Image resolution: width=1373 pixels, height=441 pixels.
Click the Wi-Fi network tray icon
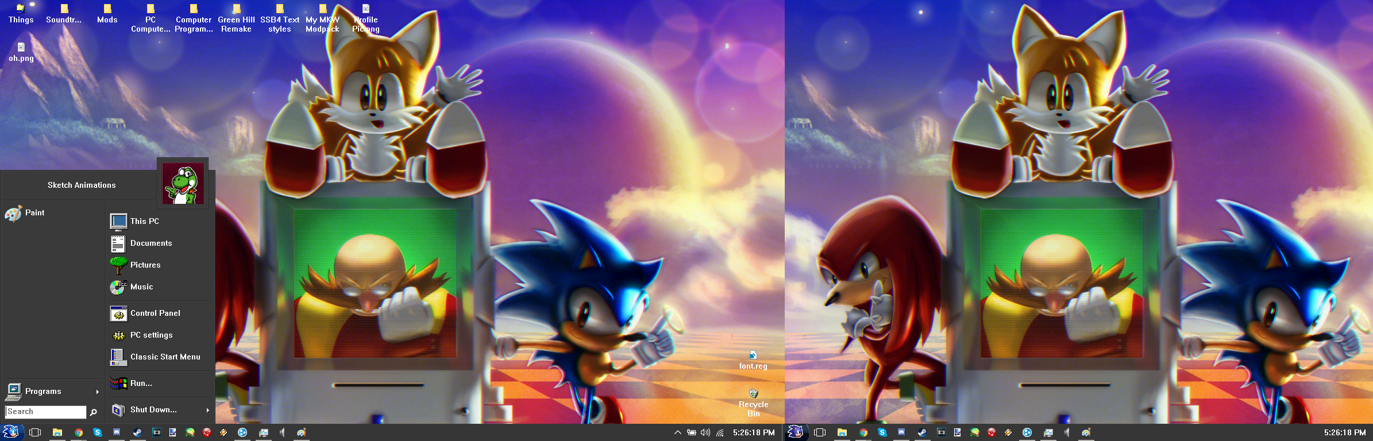point(720,433)
